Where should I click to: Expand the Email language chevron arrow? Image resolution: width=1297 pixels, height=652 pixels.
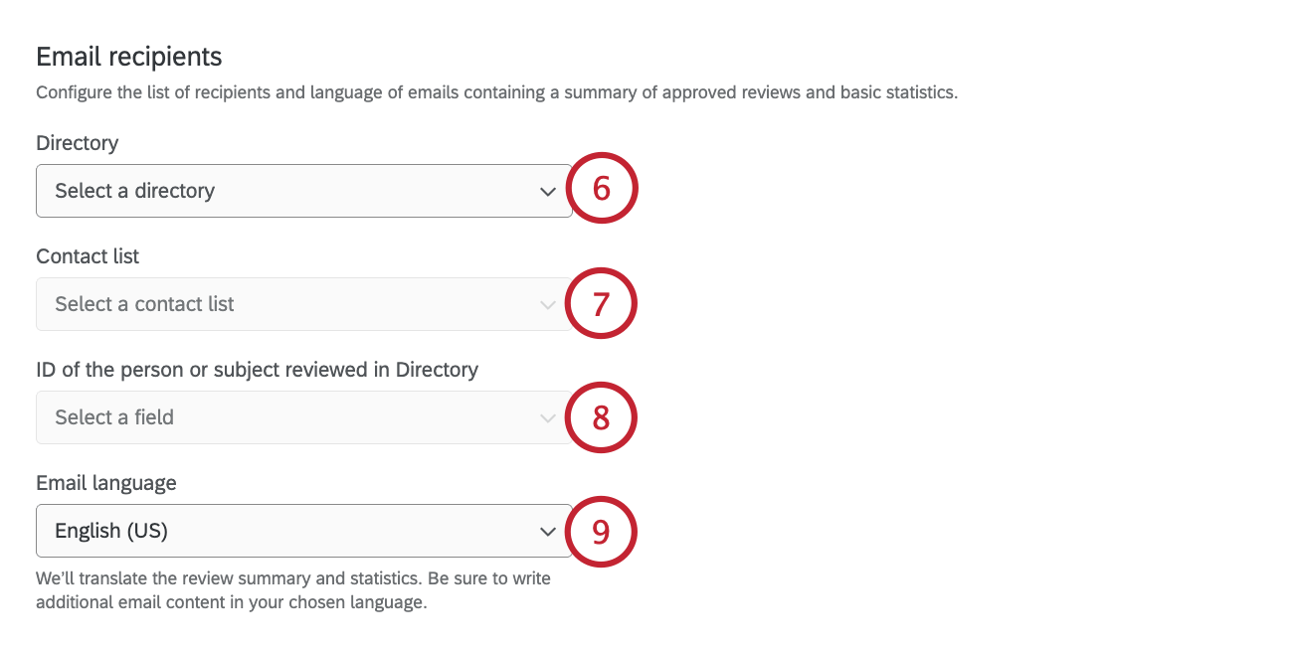547,532
